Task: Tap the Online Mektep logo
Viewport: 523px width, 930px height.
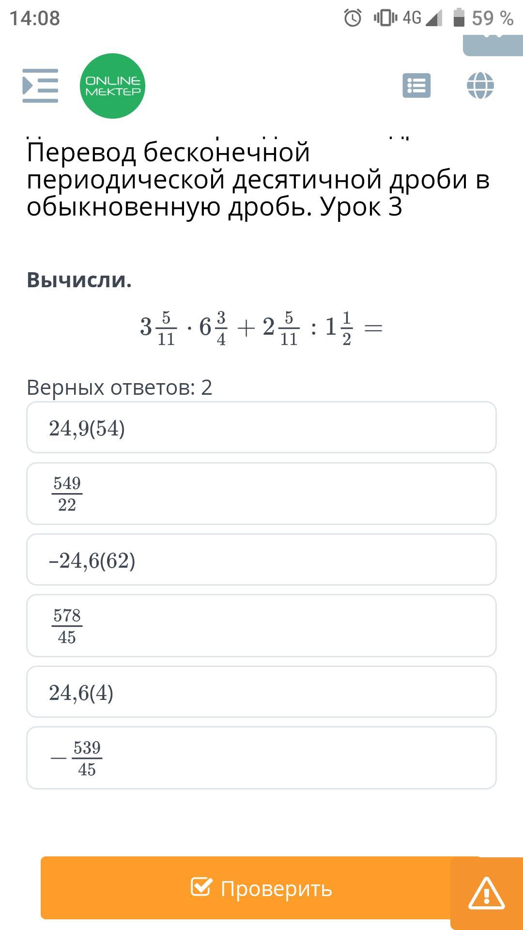Action: 112,86
